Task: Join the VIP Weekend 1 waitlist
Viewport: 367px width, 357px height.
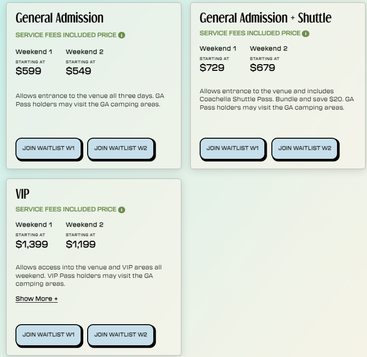Action: click(x=49, y=335)
